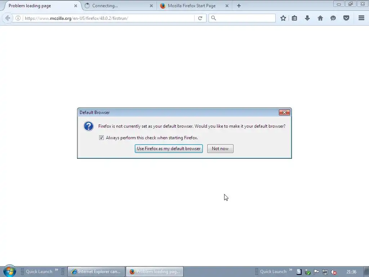Restore down the Firefox window
369x277 pixels.
(x=351, y=4)
